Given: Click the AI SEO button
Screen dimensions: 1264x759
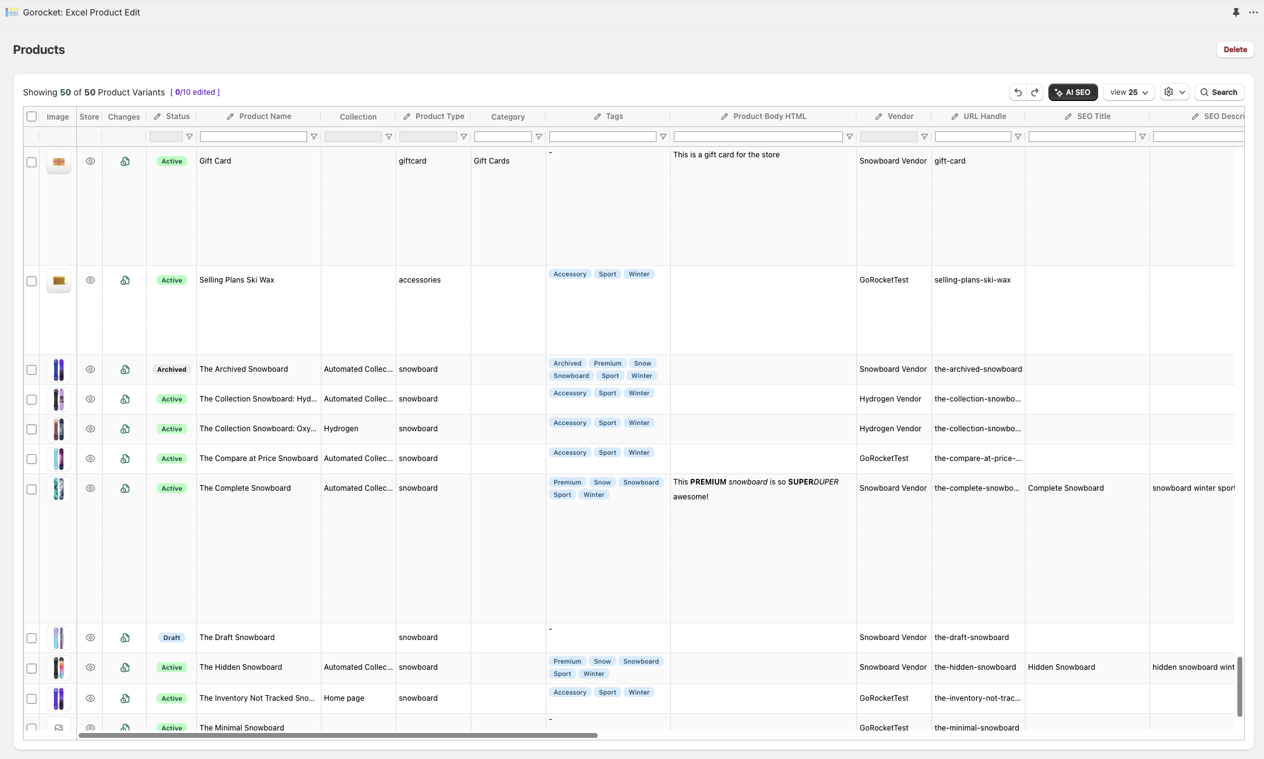Looking at the screenshot, I should tap(1073, 92).
